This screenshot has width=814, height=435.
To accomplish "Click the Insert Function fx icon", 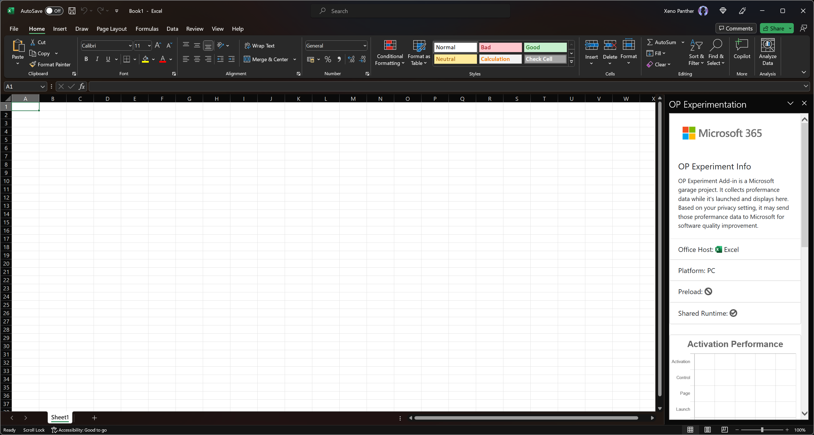I will 82,86.
